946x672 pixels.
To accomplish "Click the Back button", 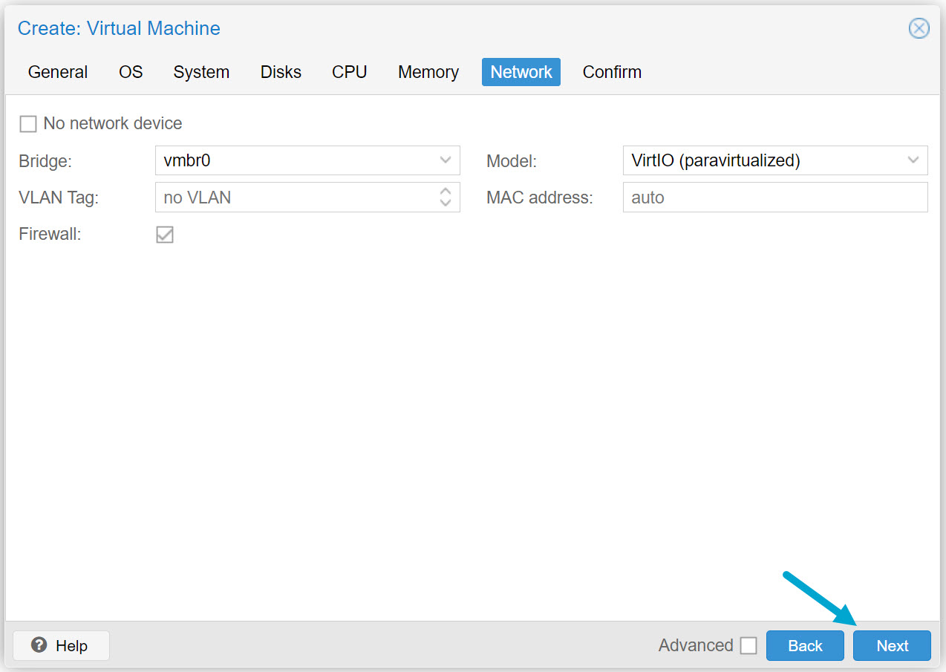I will [x=805, y=645].
